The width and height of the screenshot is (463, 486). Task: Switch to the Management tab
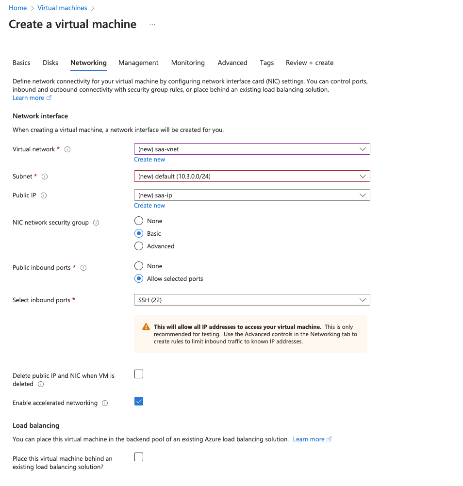138,63
